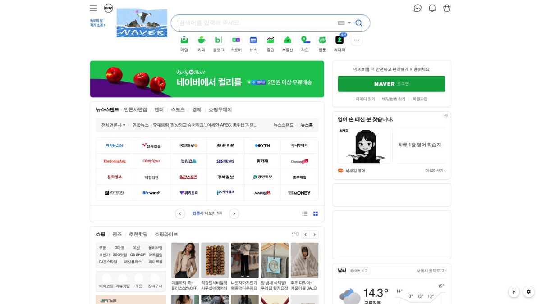Start 치지직 streaming via its icon
The height and width of the screenshot is (304, 541).
pyautogui.click(x=339, y=41)
